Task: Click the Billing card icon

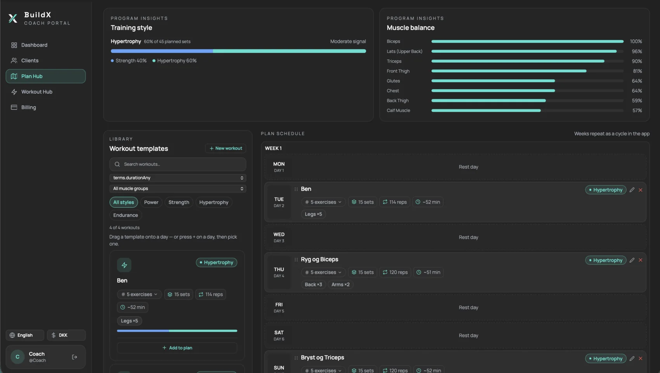Action: [x=14, y=107]
